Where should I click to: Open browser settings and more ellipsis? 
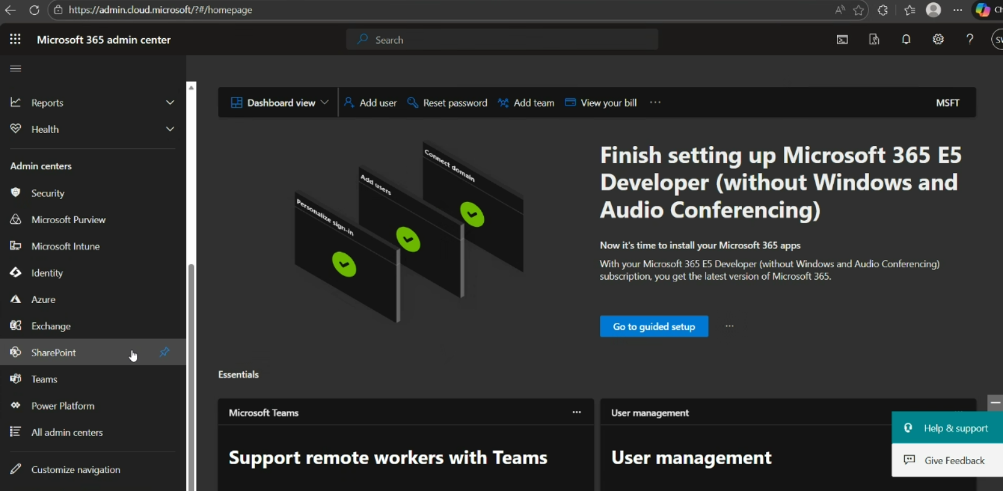point(957,10)
